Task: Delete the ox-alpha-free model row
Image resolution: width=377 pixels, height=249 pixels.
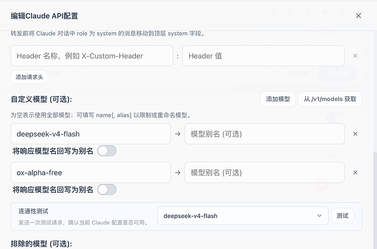Action: 355,173
